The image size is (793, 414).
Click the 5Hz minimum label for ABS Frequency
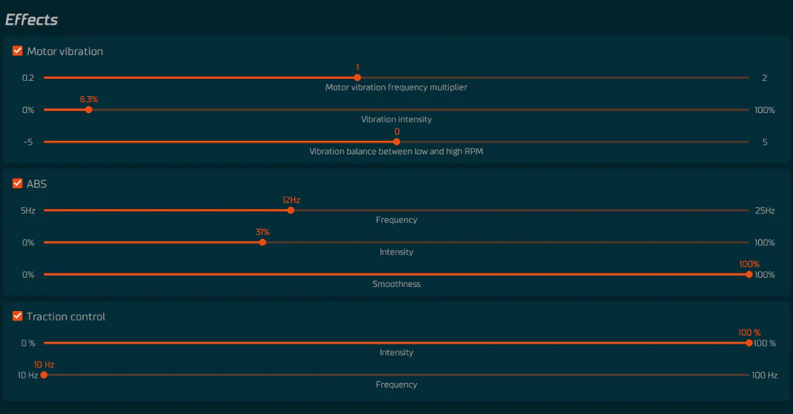click(x=28, y=210)
